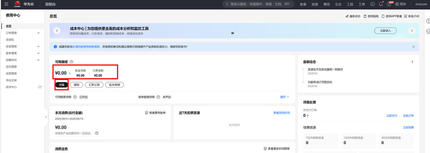Open the 云服务退订页面优化 news item

320,82
